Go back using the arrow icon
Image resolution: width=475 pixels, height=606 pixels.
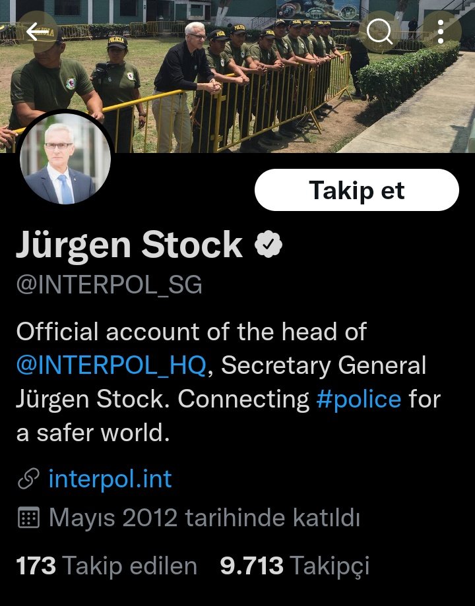coord(37,32)
